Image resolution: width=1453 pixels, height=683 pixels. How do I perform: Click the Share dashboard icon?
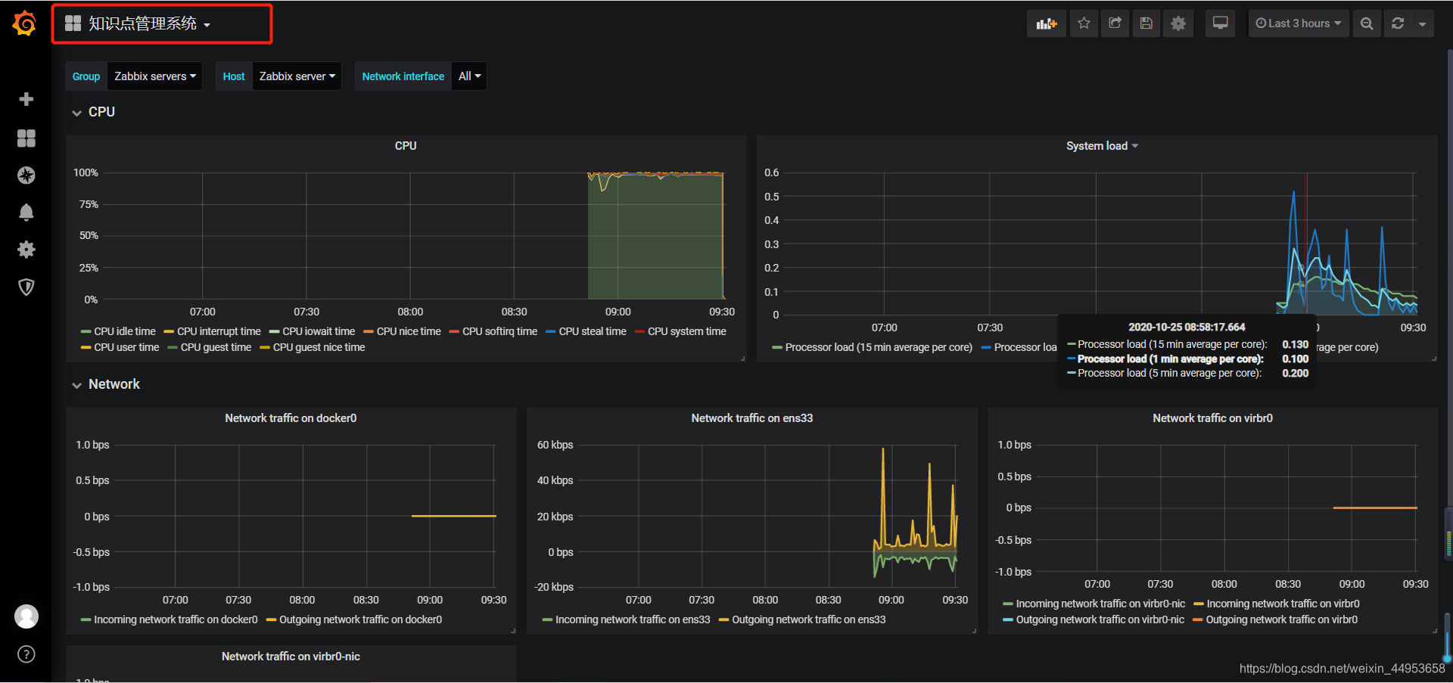[x=1115, y=23]
